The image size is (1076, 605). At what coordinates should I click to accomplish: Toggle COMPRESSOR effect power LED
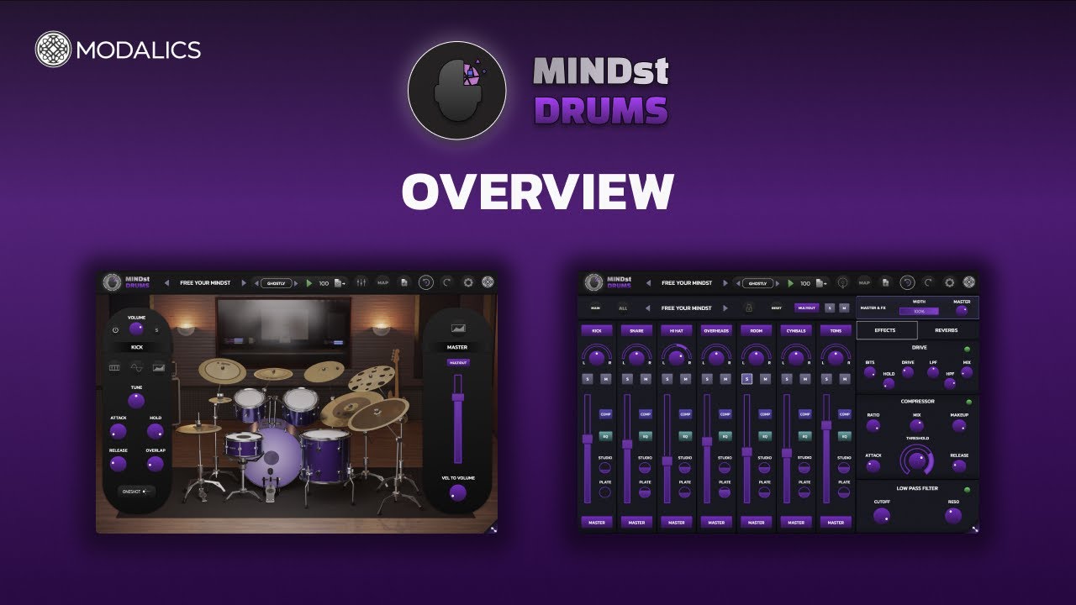tap(968, 402)
